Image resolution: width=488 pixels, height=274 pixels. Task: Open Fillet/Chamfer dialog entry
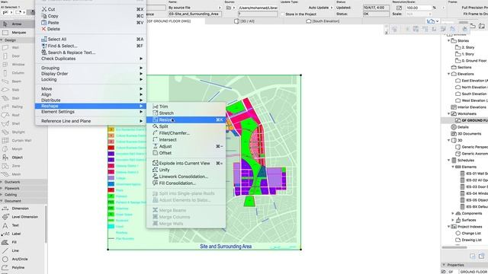tap(186, 133)
